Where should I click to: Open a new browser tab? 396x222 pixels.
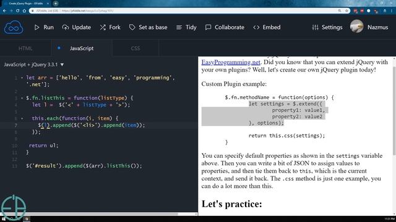point(56,4)
